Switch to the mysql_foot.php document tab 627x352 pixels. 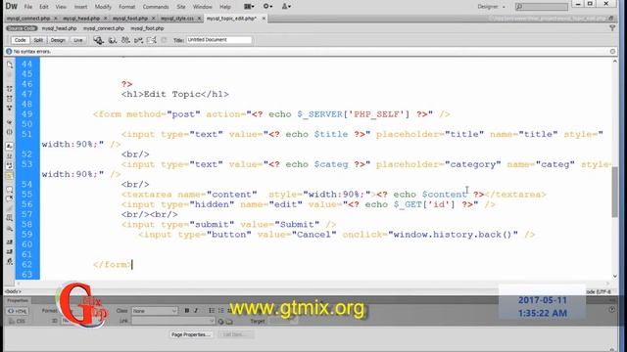click(x=130, y=19)
